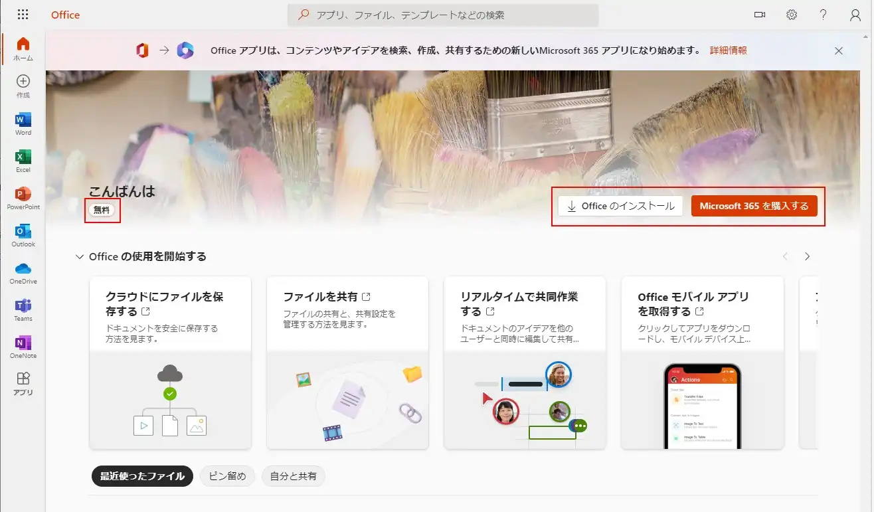Click the Create plus icon in the sidebar

[23, 81]
